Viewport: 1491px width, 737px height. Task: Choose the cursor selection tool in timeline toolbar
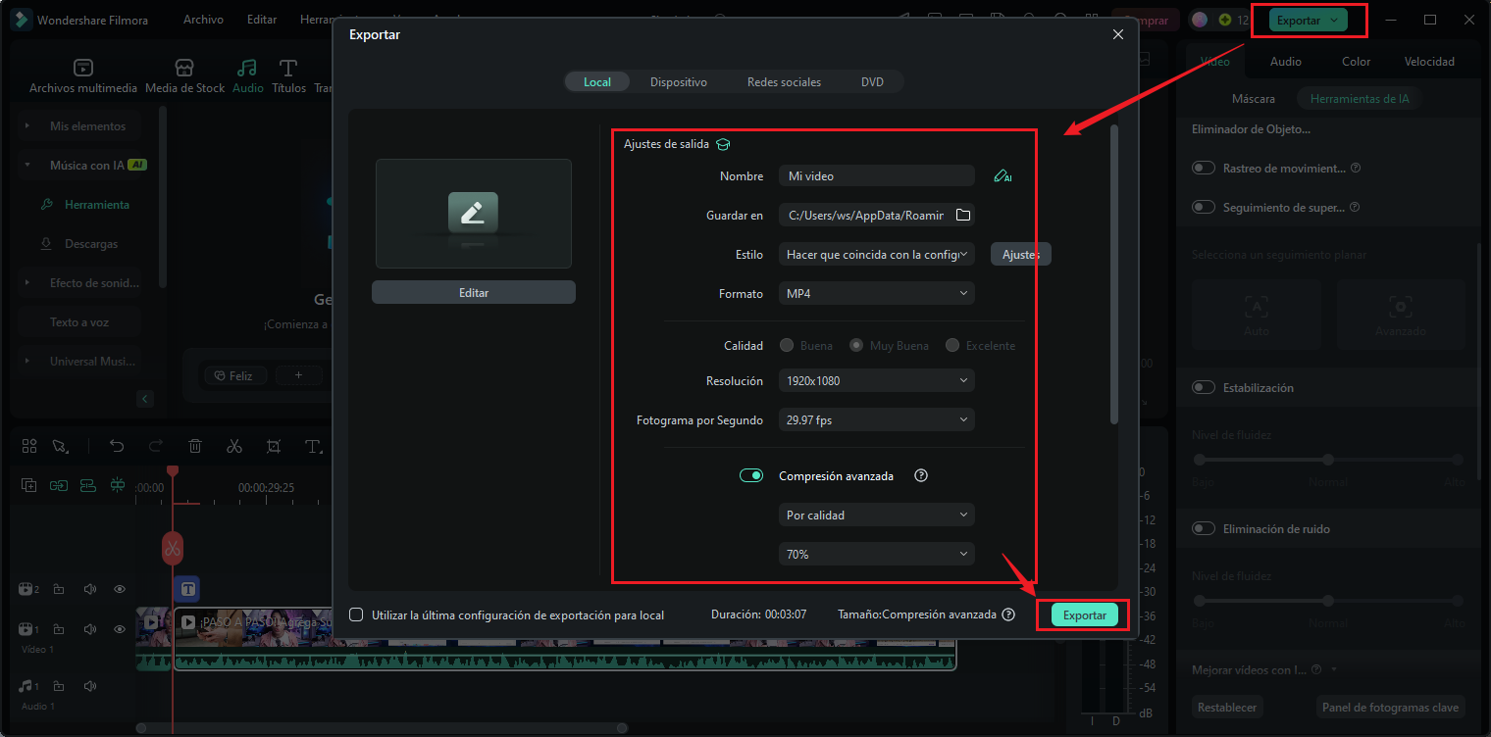tap(60, 446)
